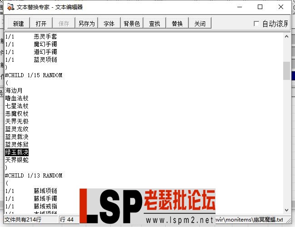
Task: Click the vertical scrollbar thumb
Action: pos(286,70)
